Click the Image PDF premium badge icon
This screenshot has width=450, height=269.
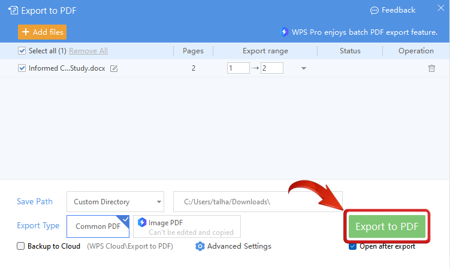coord(142,222)
